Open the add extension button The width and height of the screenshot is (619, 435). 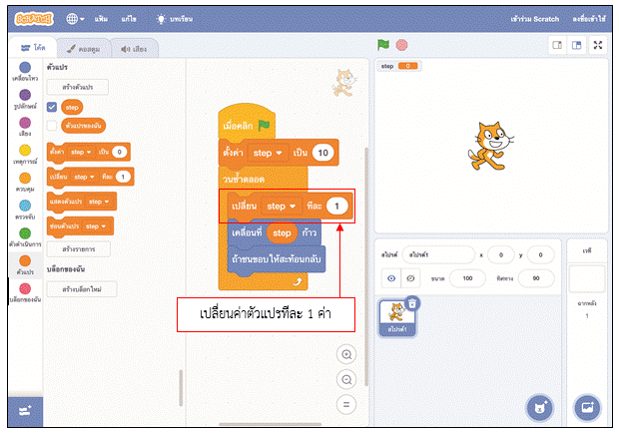pos(24,410)
